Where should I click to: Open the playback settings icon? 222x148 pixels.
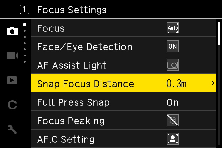pos(12,80)
